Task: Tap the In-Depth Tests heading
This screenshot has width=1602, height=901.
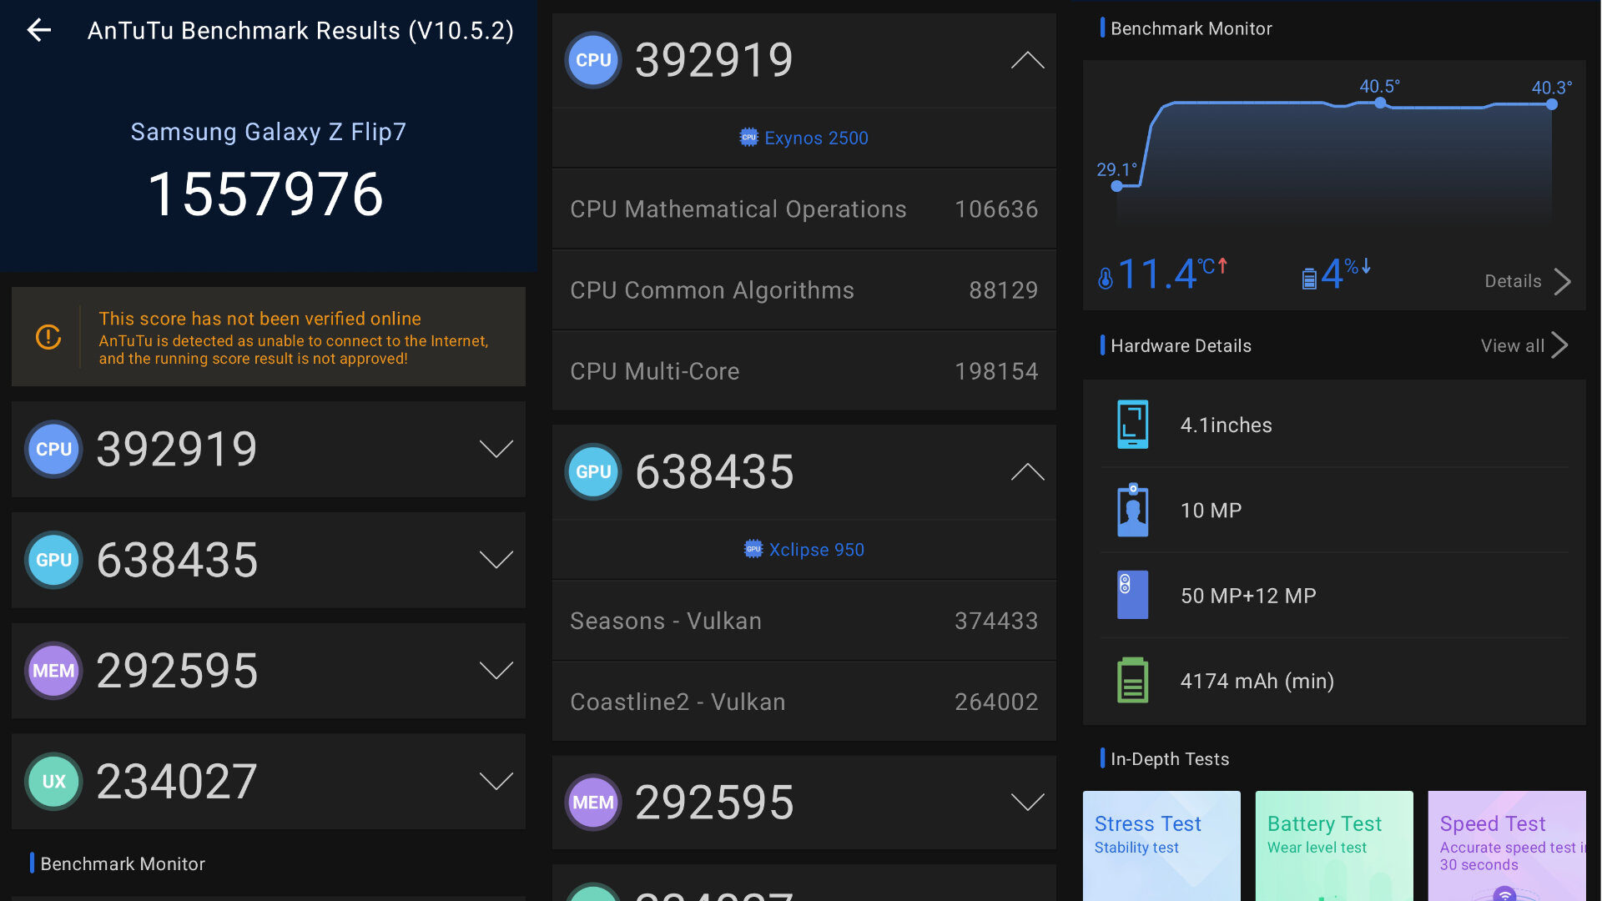Action: coord(1170,758)
